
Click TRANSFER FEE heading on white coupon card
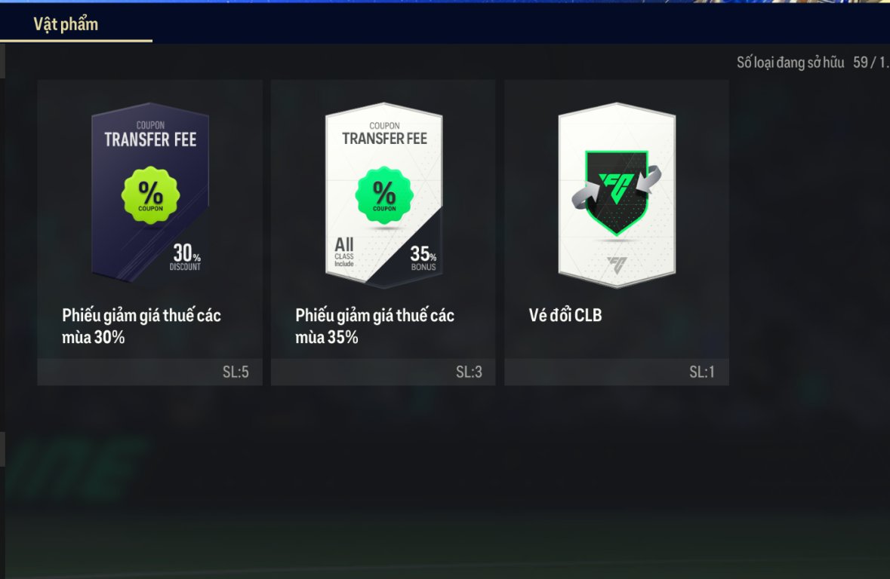384,138
